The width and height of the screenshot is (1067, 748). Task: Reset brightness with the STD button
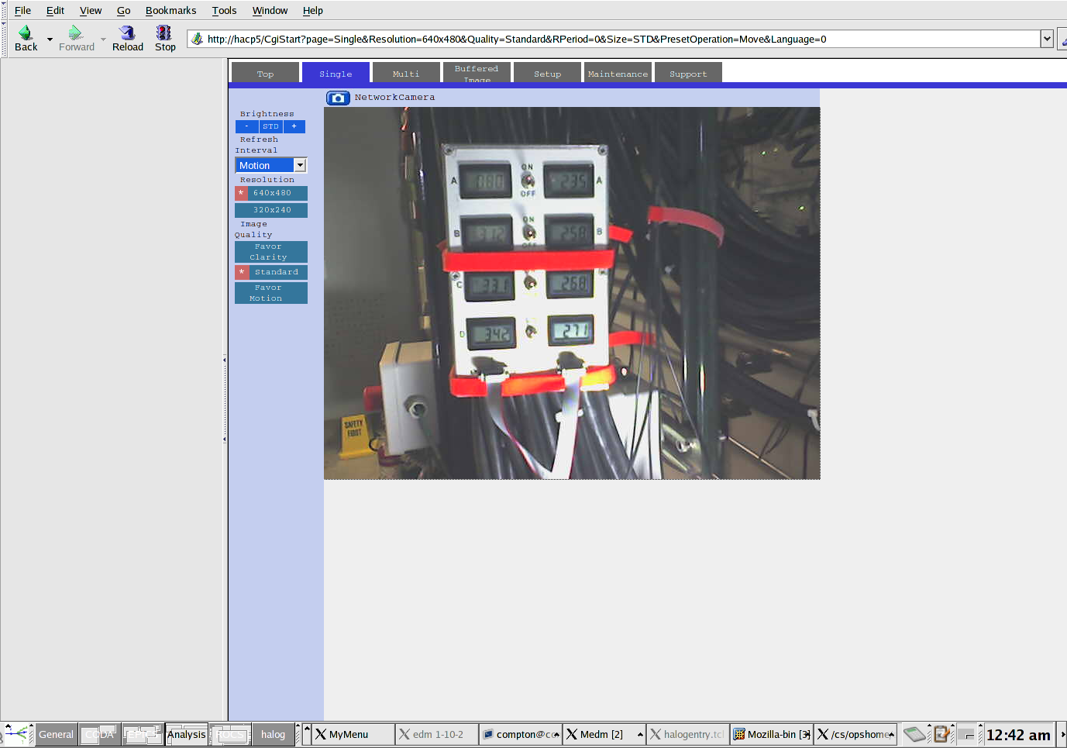click(270, 126)
